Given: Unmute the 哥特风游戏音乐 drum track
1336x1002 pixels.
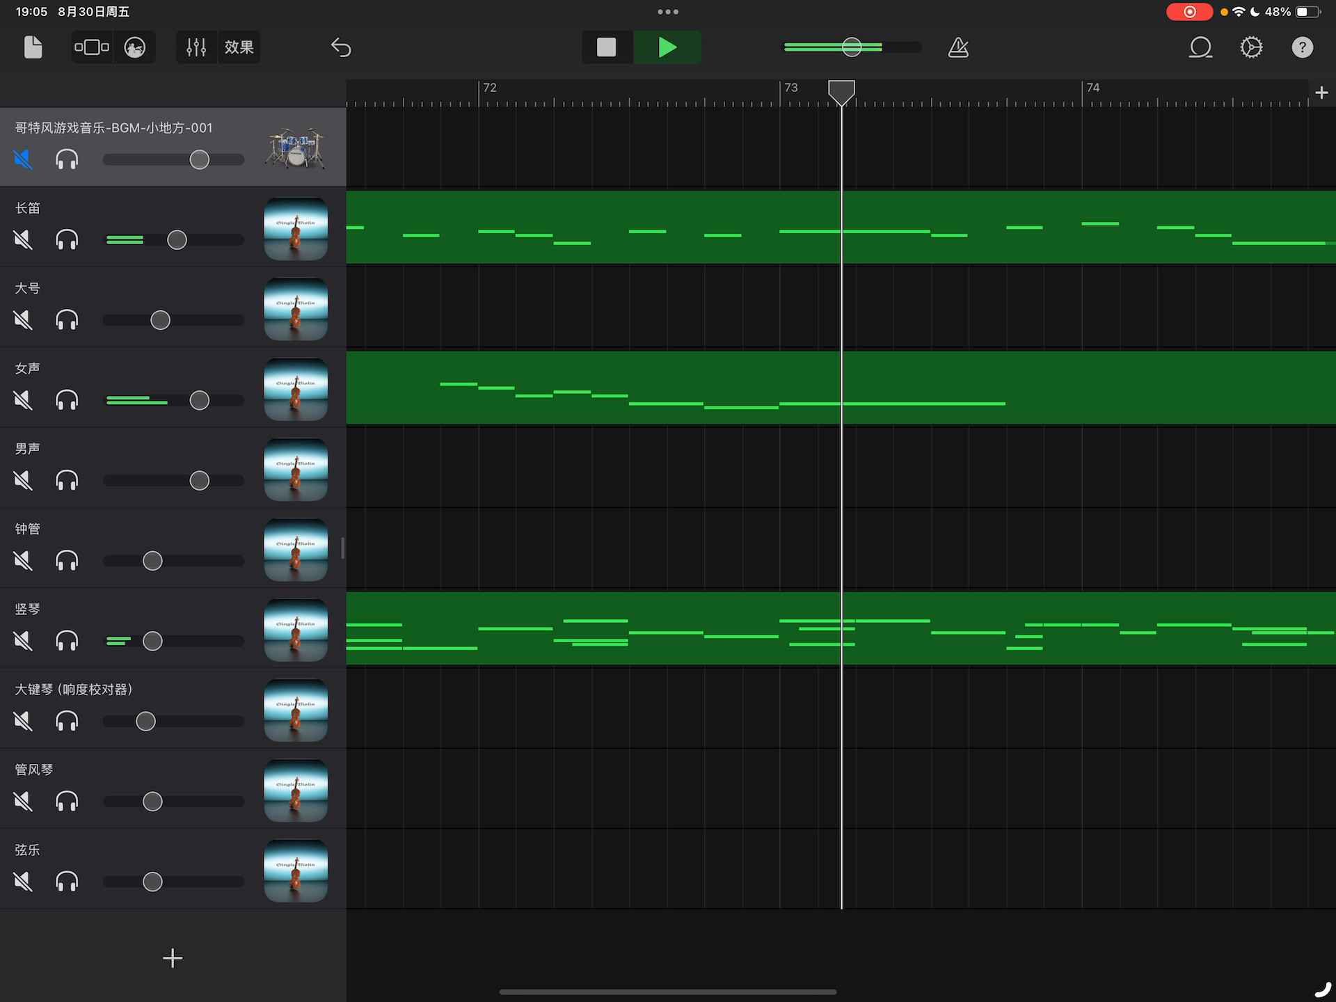Looking at the screenshot, I should (x=23, y=160).
